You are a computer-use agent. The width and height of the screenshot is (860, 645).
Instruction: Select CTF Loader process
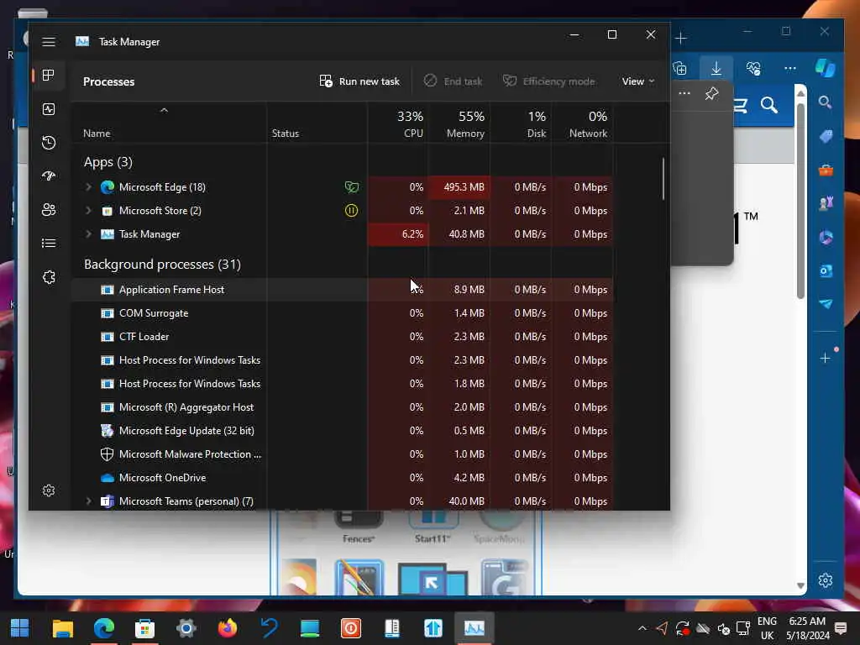tap(343, 337)
